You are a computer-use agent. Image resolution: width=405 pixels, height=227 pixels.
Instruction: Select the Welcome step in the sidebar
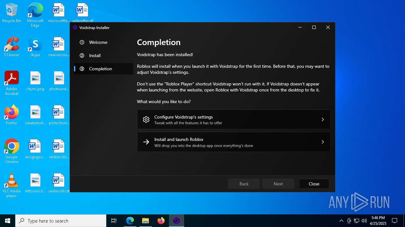pos(103,42)
